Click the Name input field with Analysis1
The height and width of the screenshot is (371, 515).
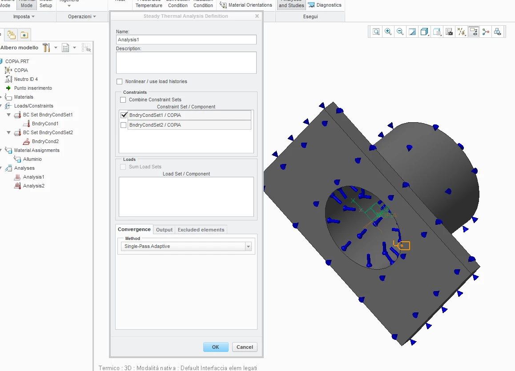click(186, 40)
